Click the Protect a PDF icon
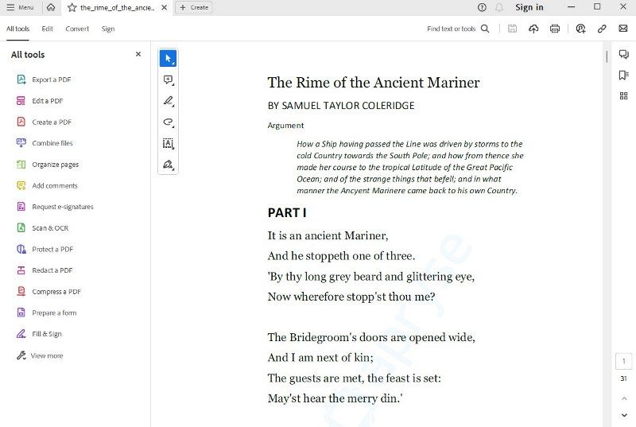Image resolution: width=636 pixels, height=427 pixels. point(21,249)
